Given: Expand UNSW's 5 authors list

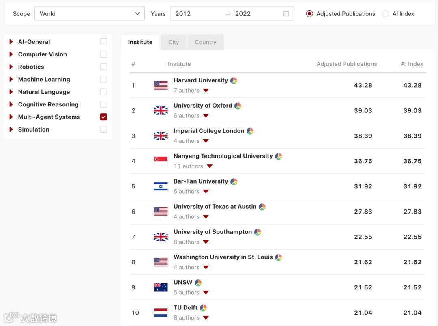Looking at the screenshot, I should [206, 293].
